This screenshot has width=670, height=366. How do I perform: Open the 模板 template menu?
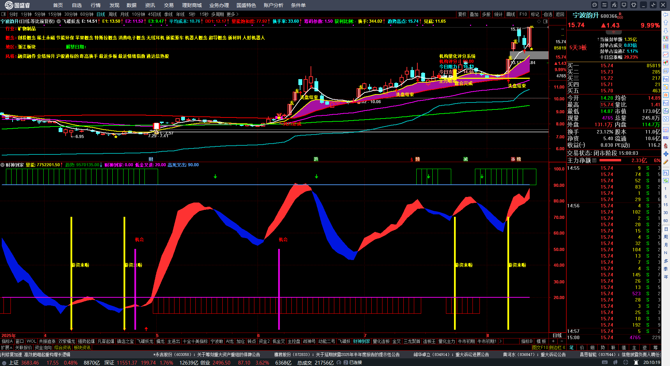(x=541, y=341)
